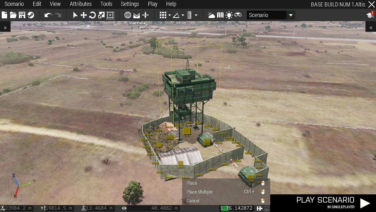Viewport: 376px width, 212px height.
Task: Toggle the map view globe icon
Action: coord(128,15)
